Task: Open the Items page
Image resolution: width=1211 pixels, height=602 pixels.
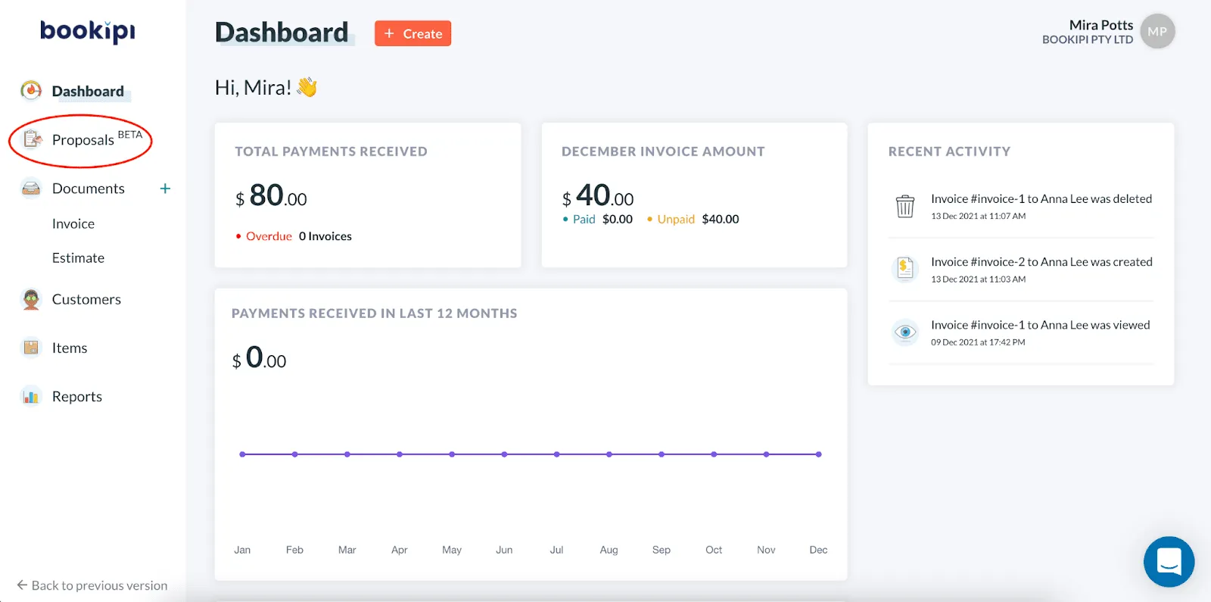Action: 70,348
